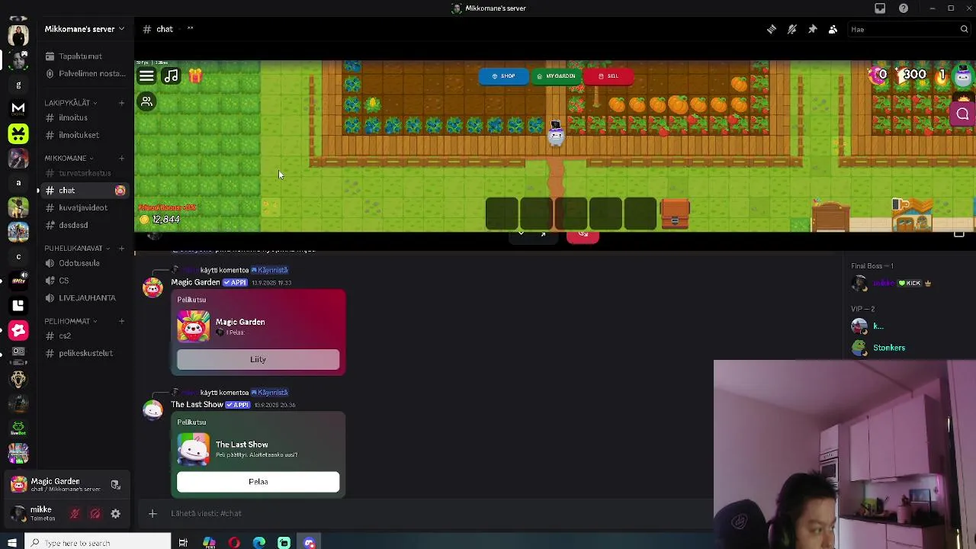Leave the Magic Garden activity icon
Screen dimensions: 976x549
(x=115, y=485)
